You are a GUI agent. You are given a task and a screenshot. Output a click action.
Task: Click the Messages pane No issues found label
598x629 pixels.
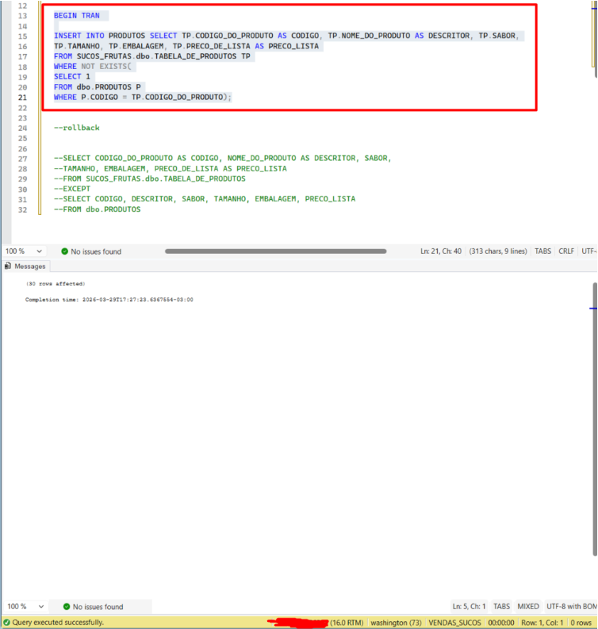tap(98, 607)
